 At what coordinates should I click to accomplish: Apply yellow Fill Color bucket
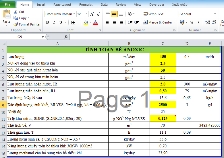tap(86, 22)
